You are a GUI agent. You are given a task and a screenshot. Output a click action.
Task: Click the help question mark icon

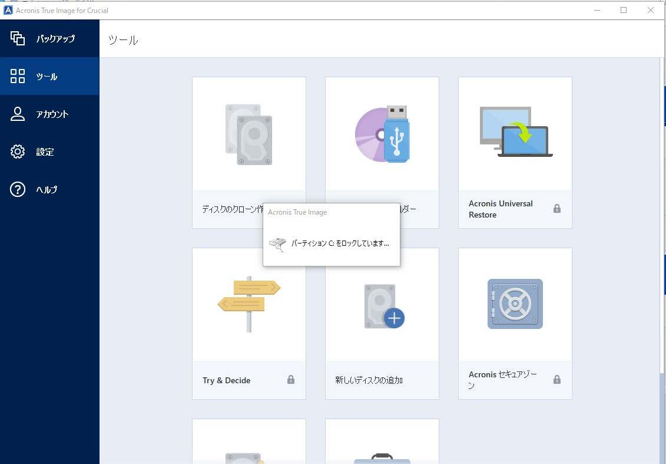pos(18,189)
